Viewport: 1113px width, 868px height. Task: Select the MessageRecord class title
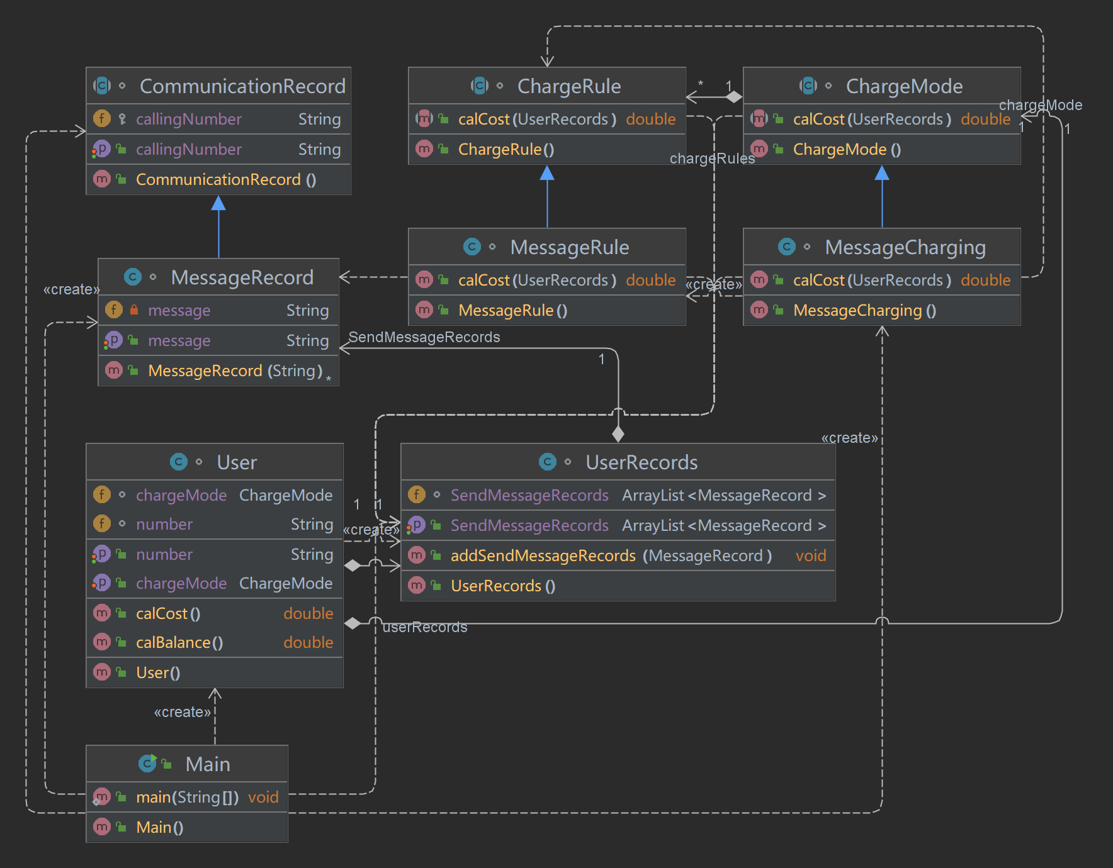click(x=242, y=277)
